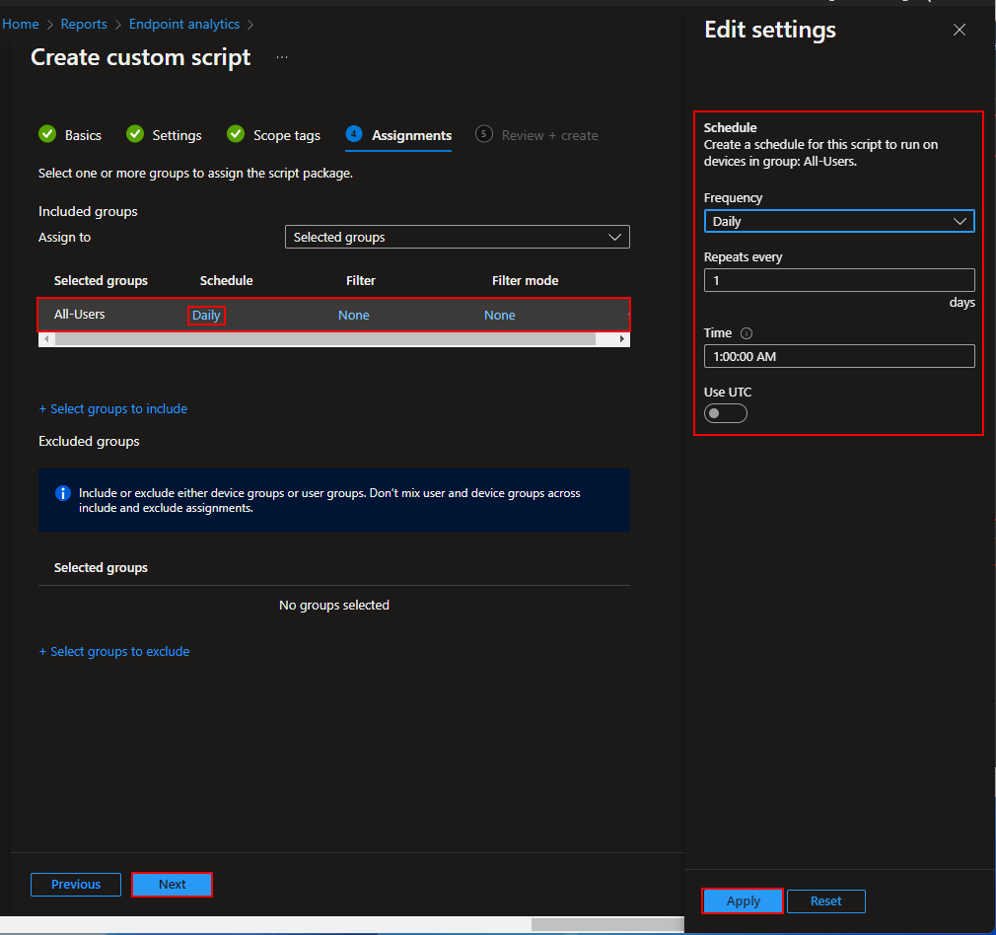
Task: Toggle the Use UTC switch
Action: [x=725, y=413]
